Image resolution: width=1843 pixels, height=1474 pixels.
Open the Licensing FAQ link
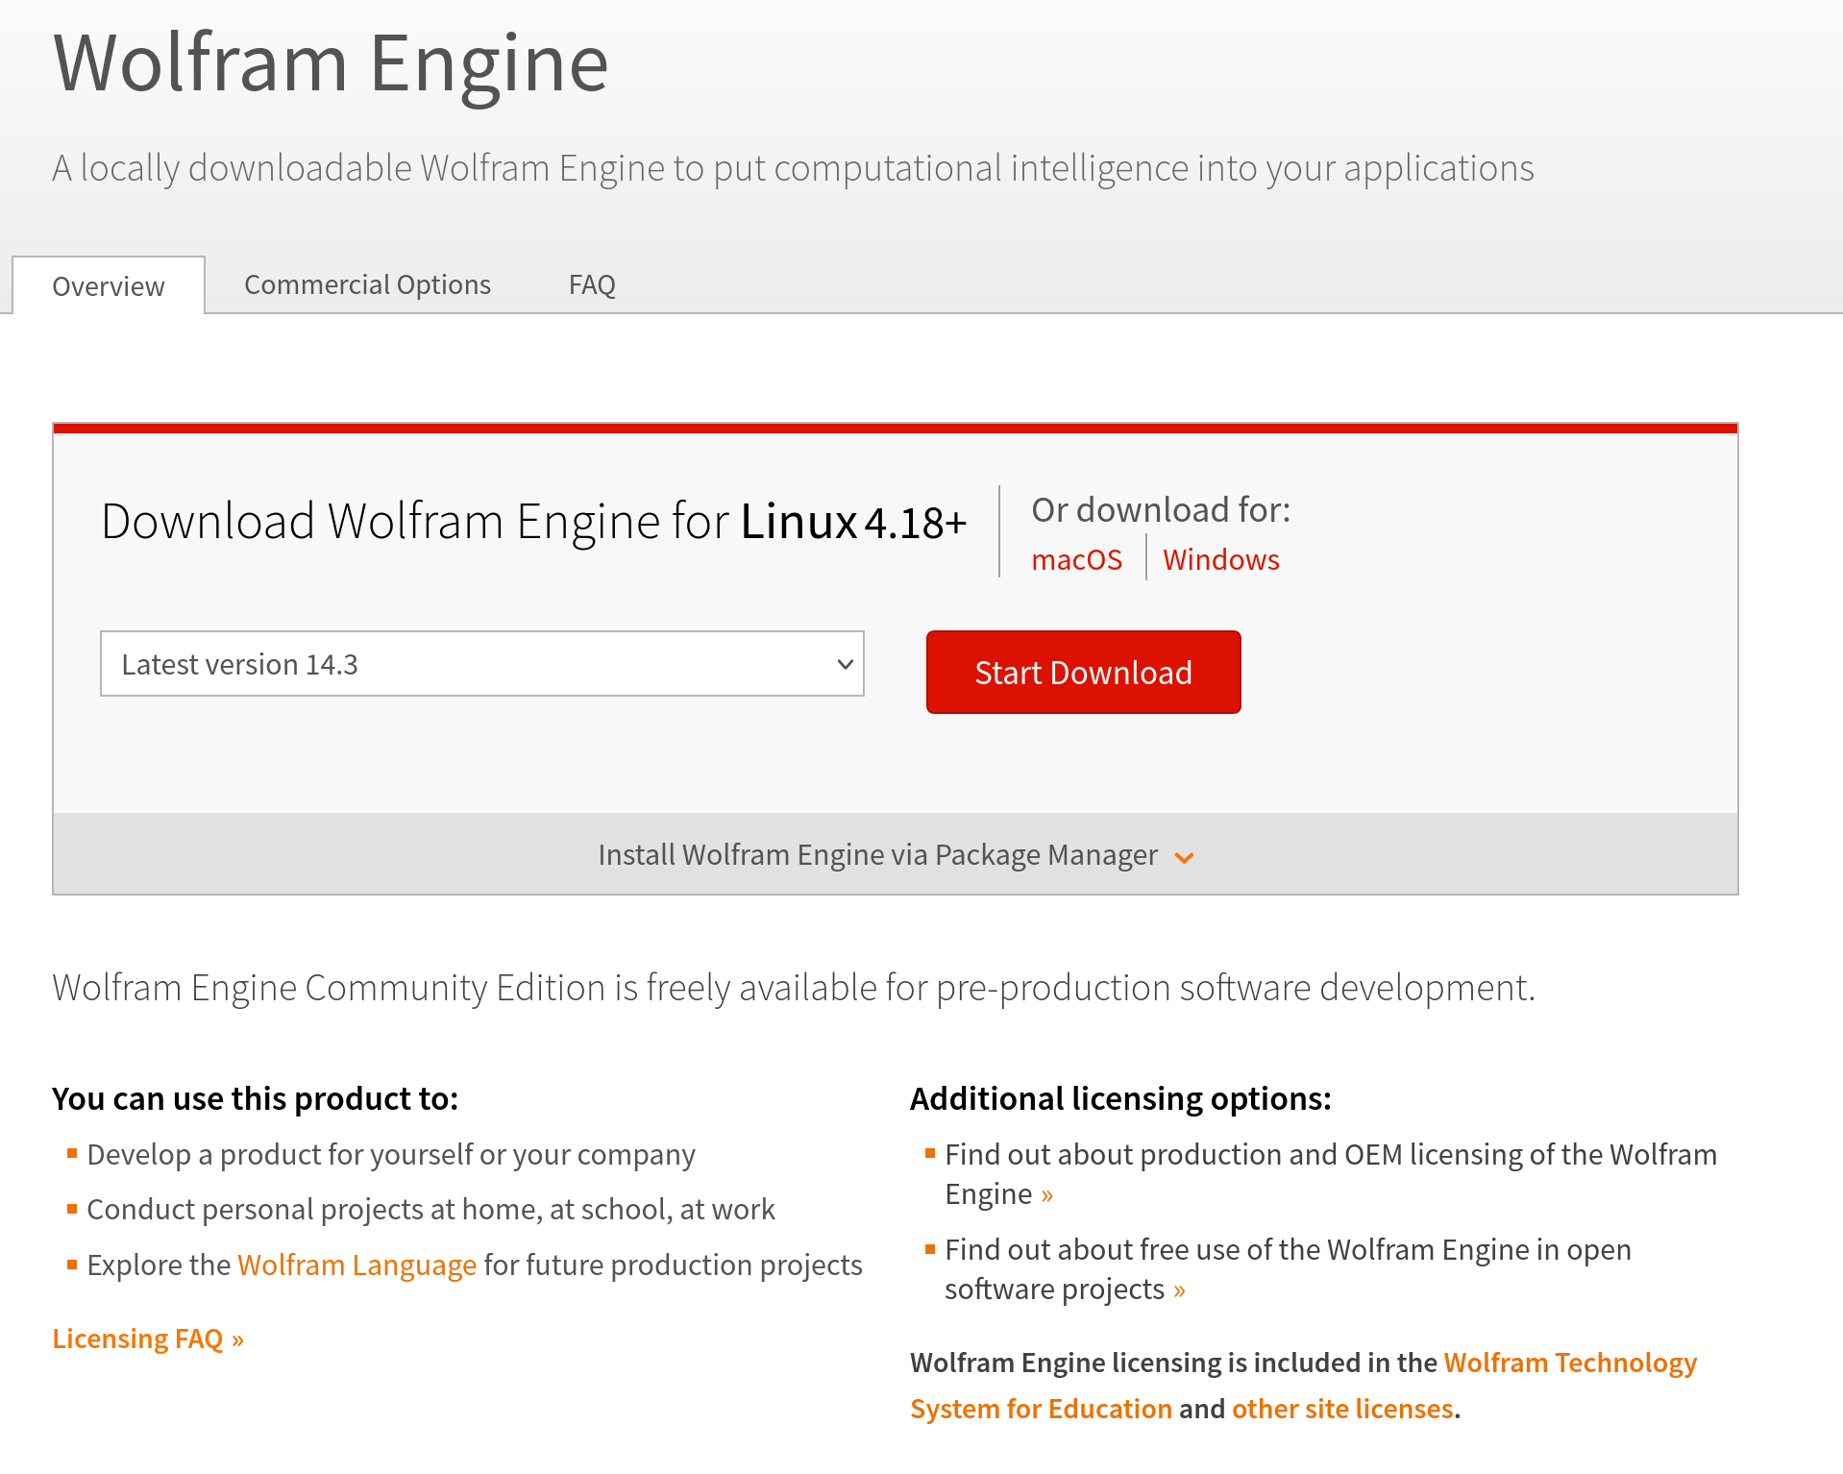point(148,1339)
